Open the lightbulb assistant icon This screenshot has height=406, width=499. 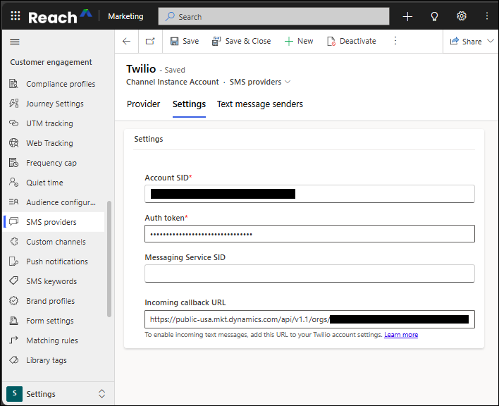pyautogui.click(x=434, y=16)
